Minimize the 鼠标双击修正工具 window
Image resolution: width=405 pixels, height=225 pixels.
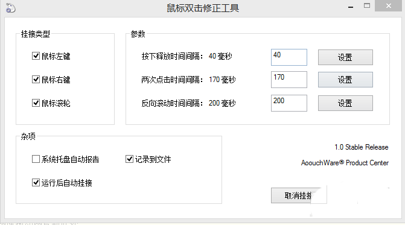click(x=351, y=6)
